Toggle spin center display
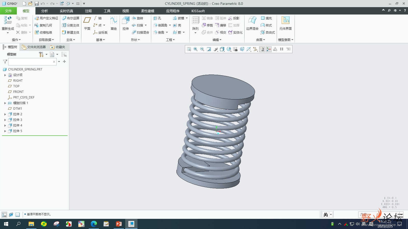This screenshot has width=408, height=229. [269, 49]
